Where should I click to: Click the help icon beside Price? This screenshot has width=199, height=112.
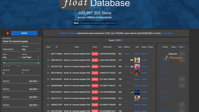[x=184, y=47]
